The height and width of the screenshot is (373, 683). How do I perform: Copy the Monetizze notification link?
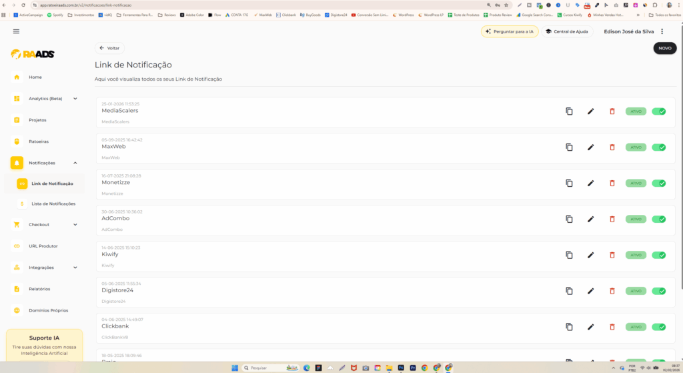click(569, 183)
